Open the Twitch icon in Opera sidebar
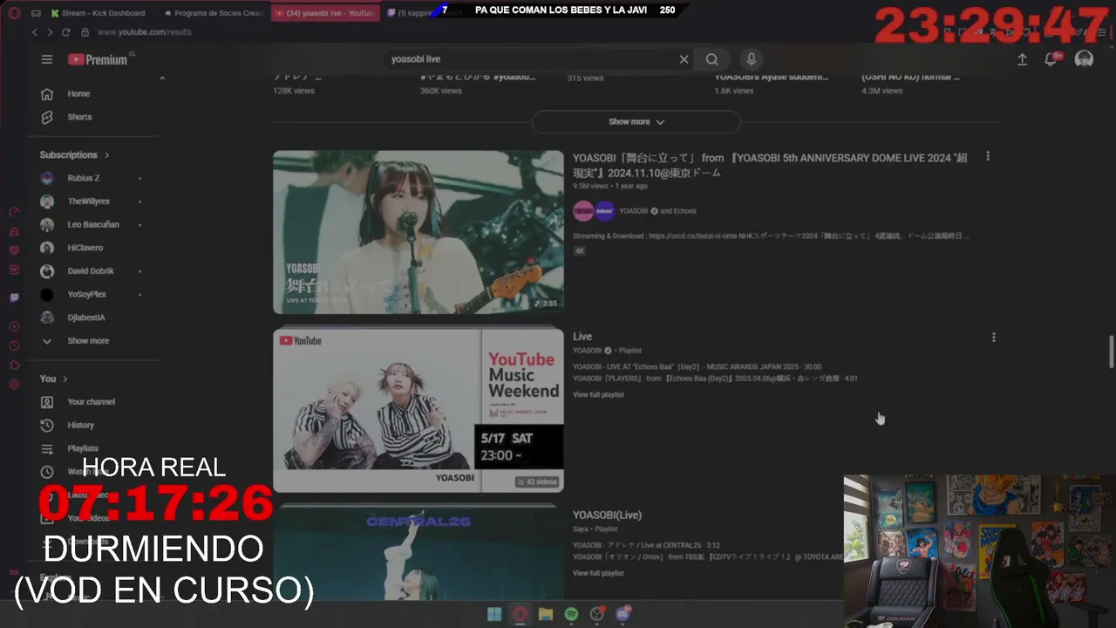Viewport: 1116px width, 628px height. (x=14, y=297)
